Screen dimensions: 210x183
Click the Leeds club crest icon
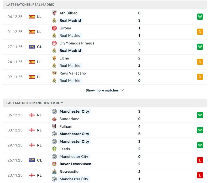(x=54, y=149)
